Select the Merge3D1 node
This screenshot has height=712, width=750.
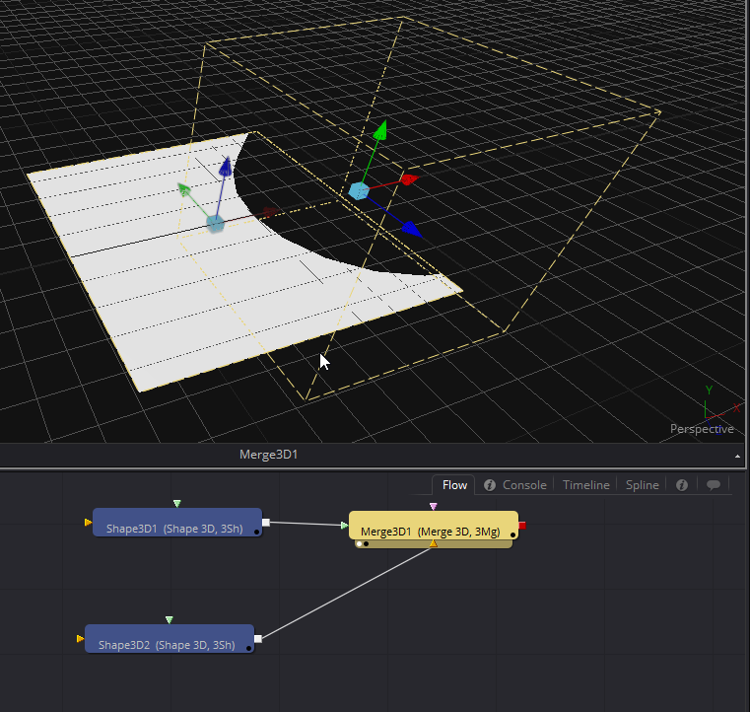click(x=434, y=526)
